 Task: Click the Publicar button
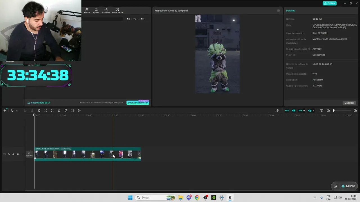pyautogui.click(x=330, y=3)
